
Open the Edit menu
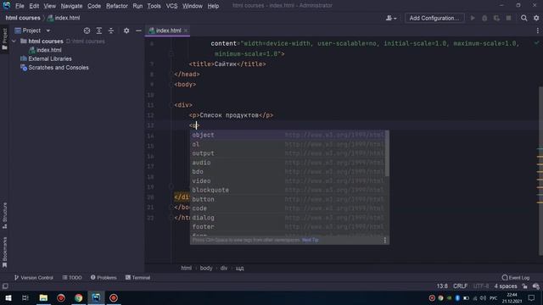(34, 6)
